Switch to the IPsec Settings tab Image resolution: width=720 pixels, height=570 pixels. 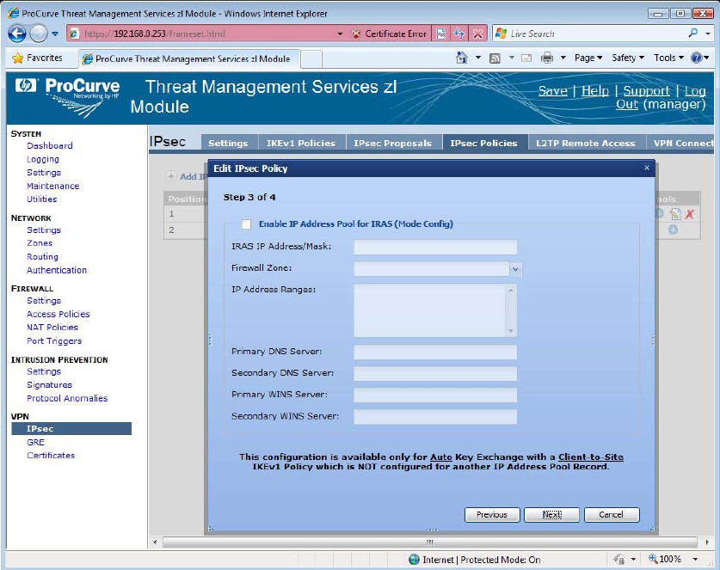point(228,143)
